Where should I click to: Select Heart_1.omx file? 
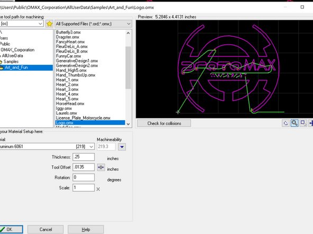point(67,80)
